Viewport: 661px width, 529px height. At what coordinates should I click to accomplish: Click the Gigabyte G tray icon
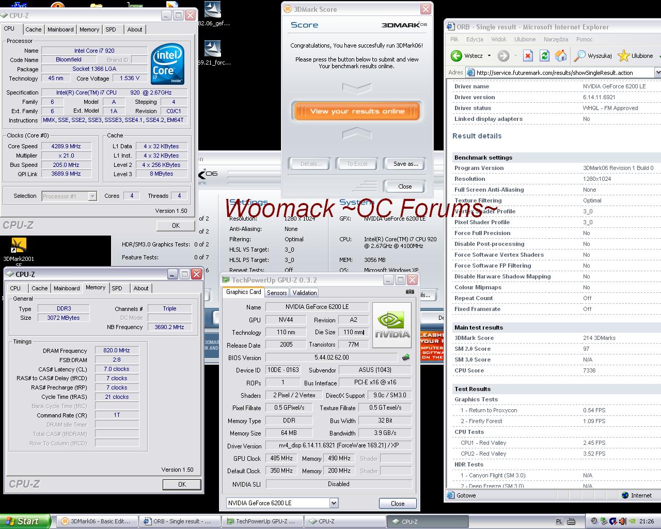(612, 521)
